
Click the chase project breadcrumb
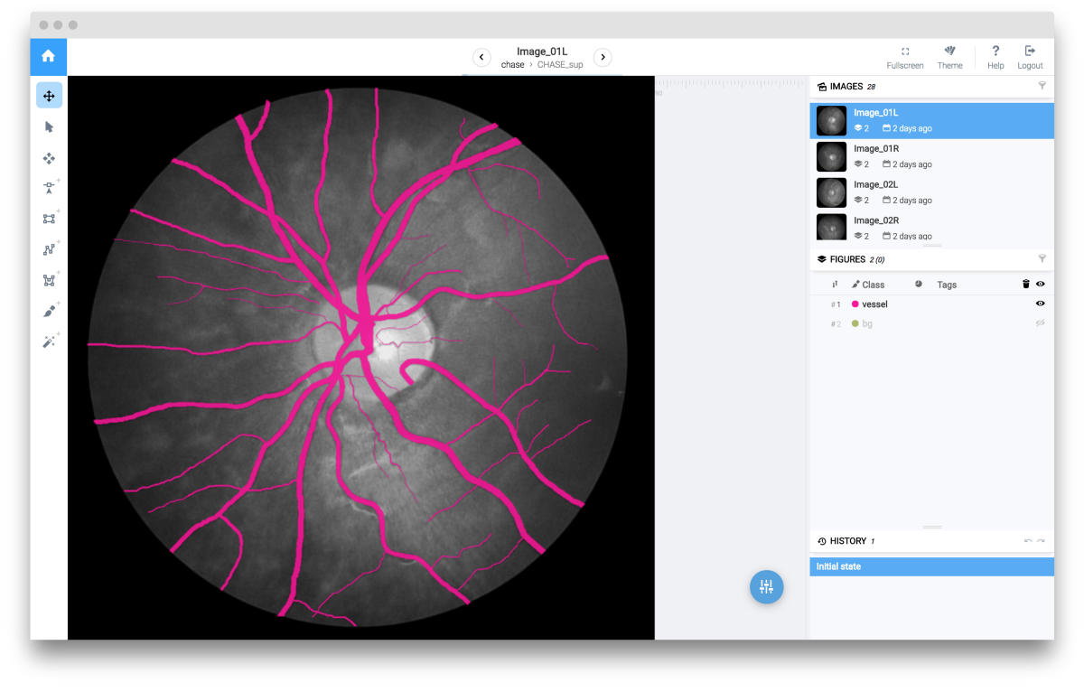click(x=512, y=65)
